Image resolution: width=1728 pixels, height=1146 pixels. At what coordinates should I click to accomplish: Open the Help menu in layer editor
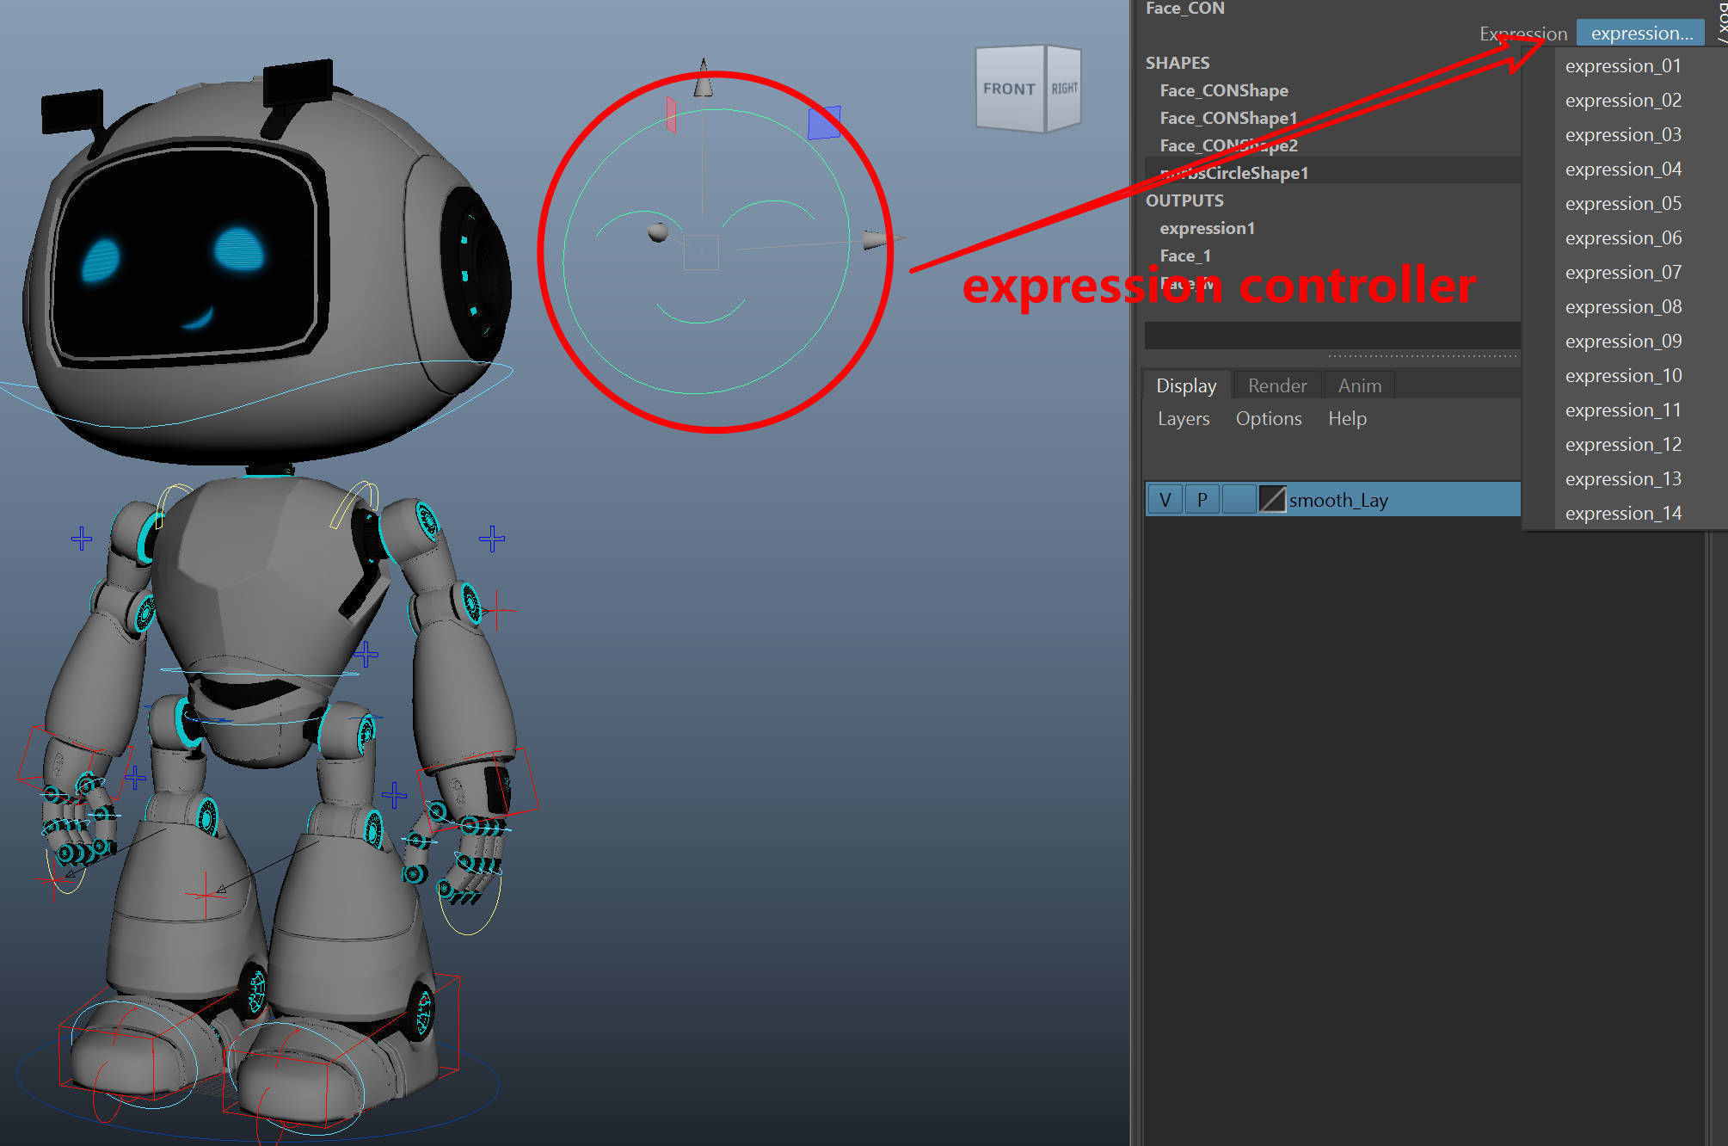pyautogui.click(x=1347, y=419)
